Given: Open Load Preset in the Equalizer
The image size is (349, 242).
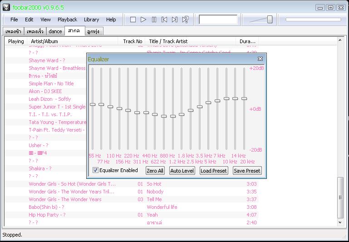Looking at the screenshot, I should (x=214, y=171).
